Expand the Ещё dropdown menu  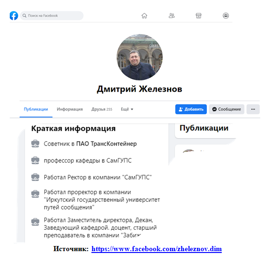click(x=127, y=109)
